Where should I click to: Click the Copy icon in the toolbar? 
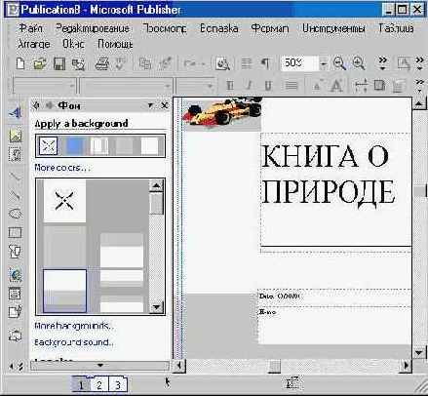tap(145, 63)
